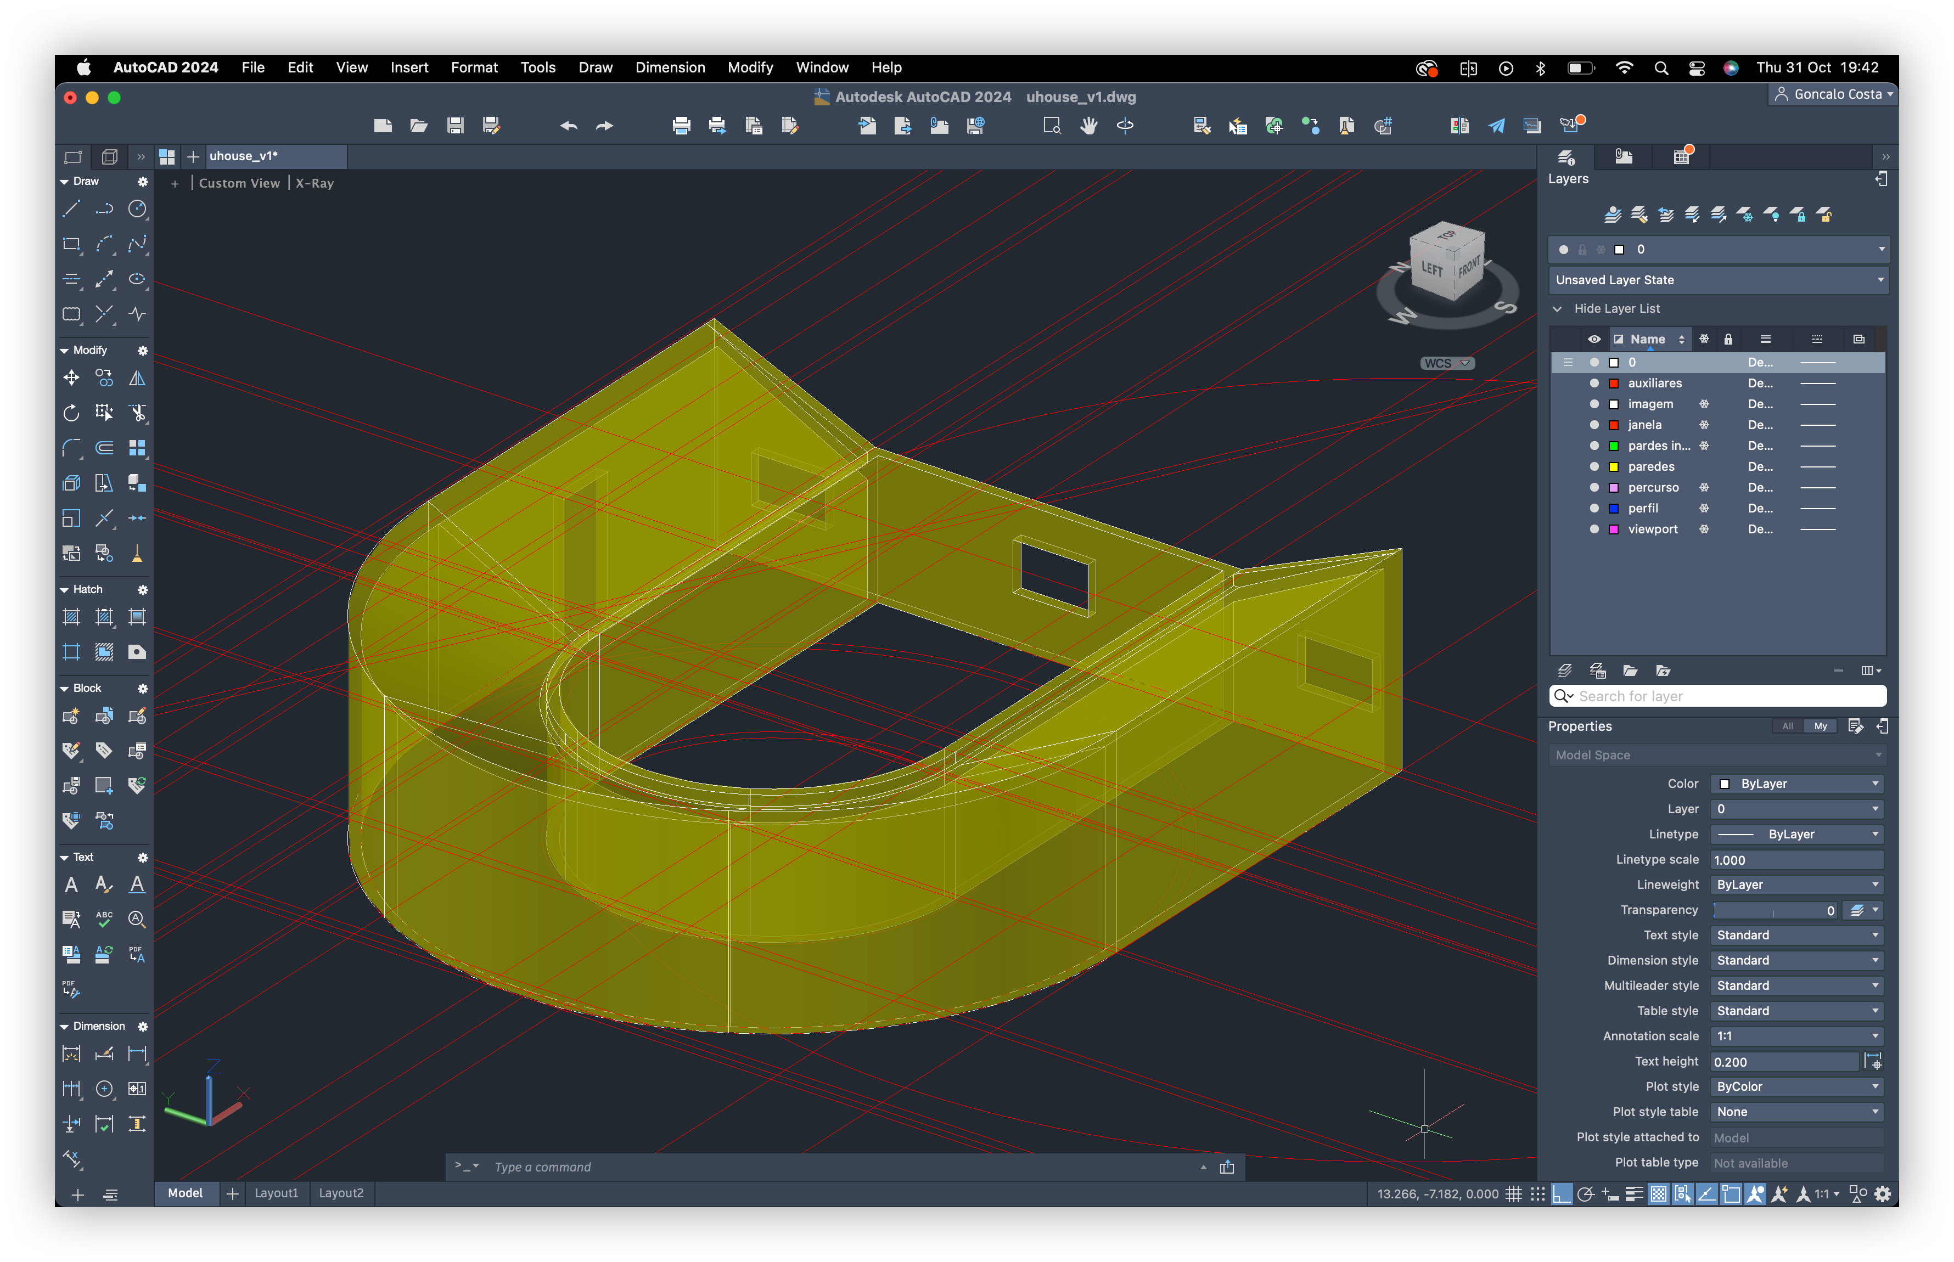1954x1262 pixels.
Task: Toggle visibility of auxiliares layer
Action: coord(1594,382)
